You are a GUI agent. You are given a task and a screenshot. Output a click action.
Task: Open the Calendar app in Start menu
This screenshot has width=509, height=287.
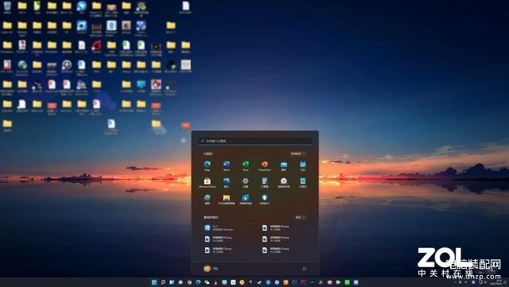(303, 165)
